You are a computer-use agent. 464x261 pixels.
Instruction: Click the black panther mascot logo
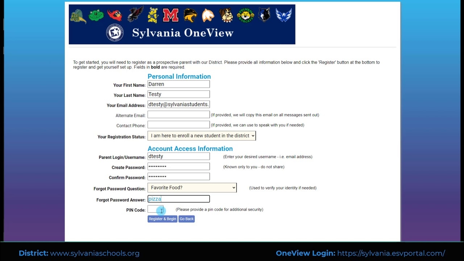[x=190, y=15]
